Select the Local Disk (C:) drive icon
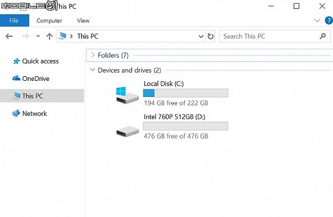333x217 pixels. [127, 95]
